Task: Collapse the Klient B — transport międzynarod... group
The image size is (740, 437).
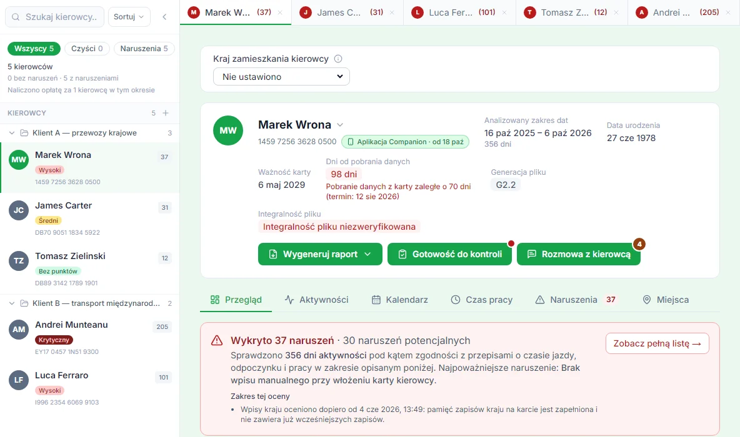Action: coord(12,303)
